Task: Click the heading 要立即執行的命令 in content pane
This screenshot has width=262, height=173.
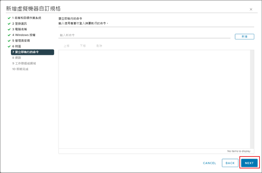Action: (70, 19)
